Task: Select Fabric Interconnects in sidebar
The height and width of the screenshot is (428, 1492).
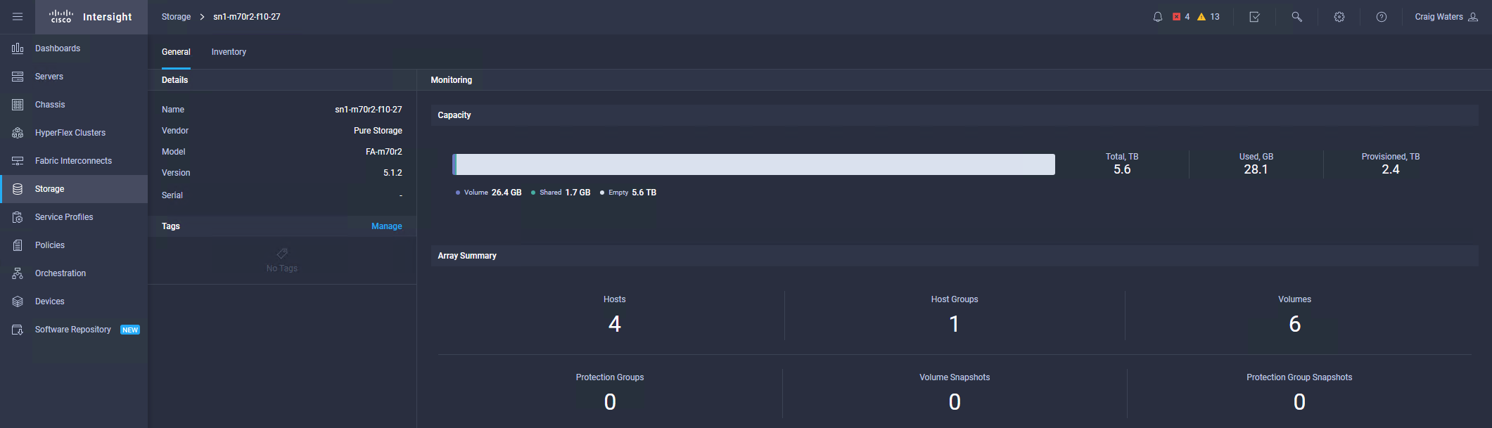Action: (73, 161)
